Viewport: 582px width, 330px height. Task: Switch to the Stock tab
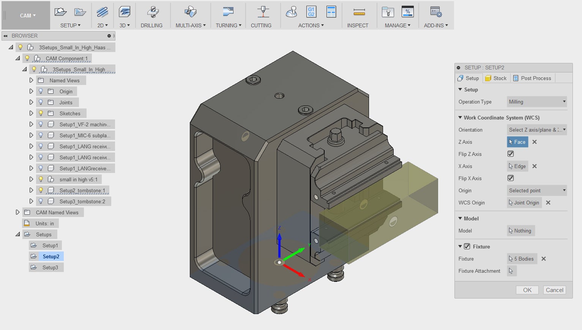[x=496, y=78]
